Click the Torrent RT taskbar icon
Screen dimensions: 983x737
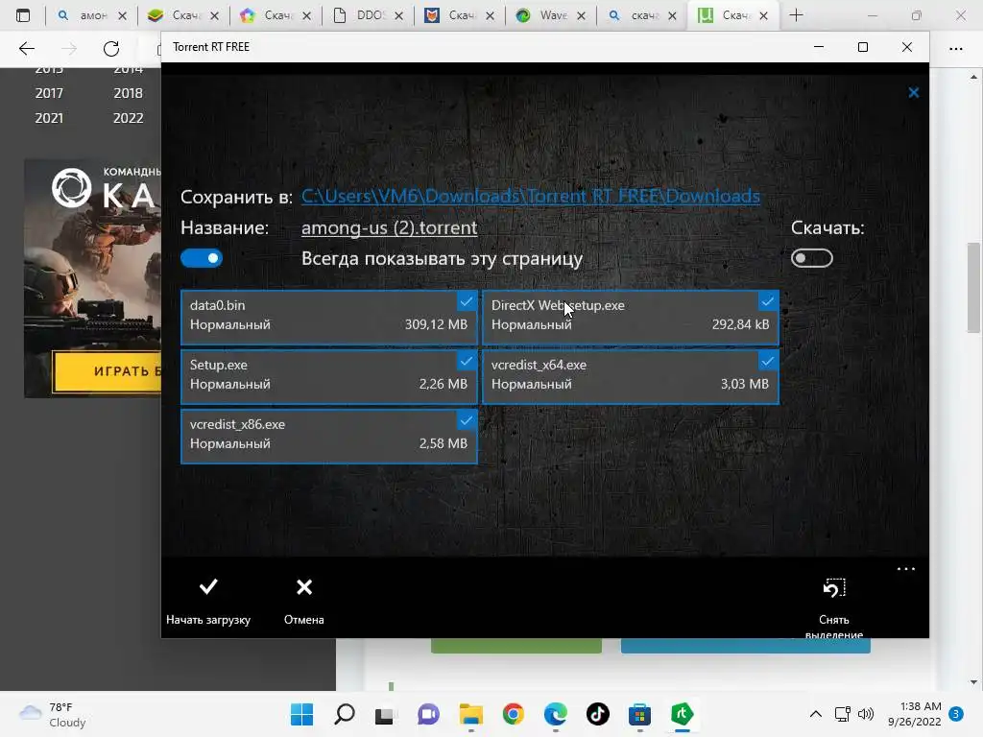click(683, 714)
